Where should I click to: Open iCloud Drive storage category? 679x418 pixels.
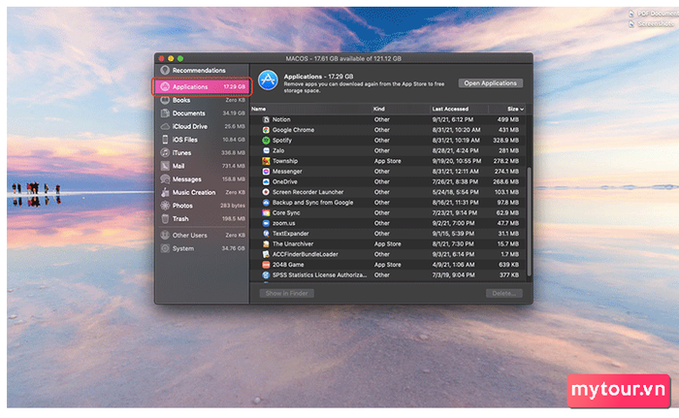(x=190, y=126)
